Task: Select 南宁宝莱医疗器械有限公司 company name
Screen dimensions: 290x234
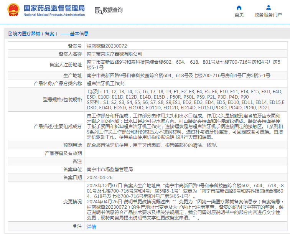Action: point(114,54)
